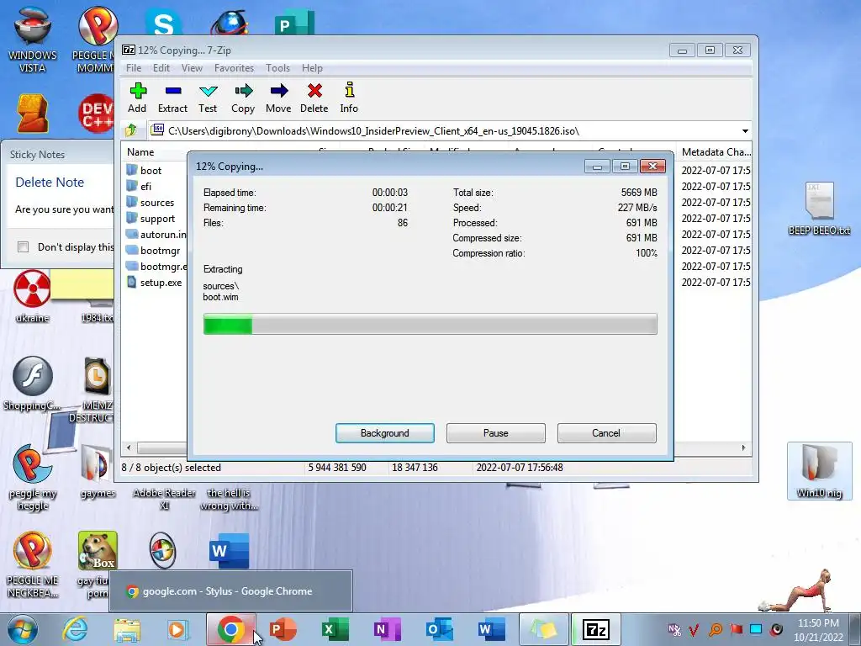
Task: Click the Metadata Changed column header
Action: [716, 152]
